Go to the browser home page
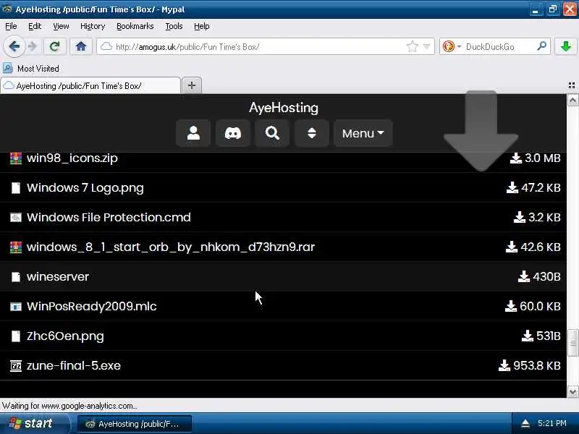This screenshot has width=579, height=434. click(x=81, y=46)
